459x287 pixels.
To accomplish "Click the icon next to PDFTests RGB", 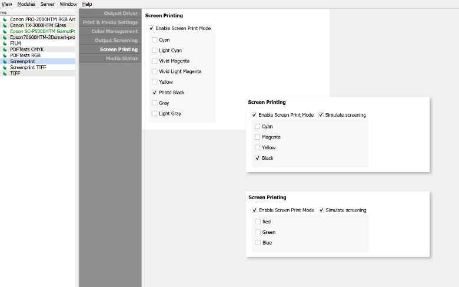I will (x=5, y=55).
